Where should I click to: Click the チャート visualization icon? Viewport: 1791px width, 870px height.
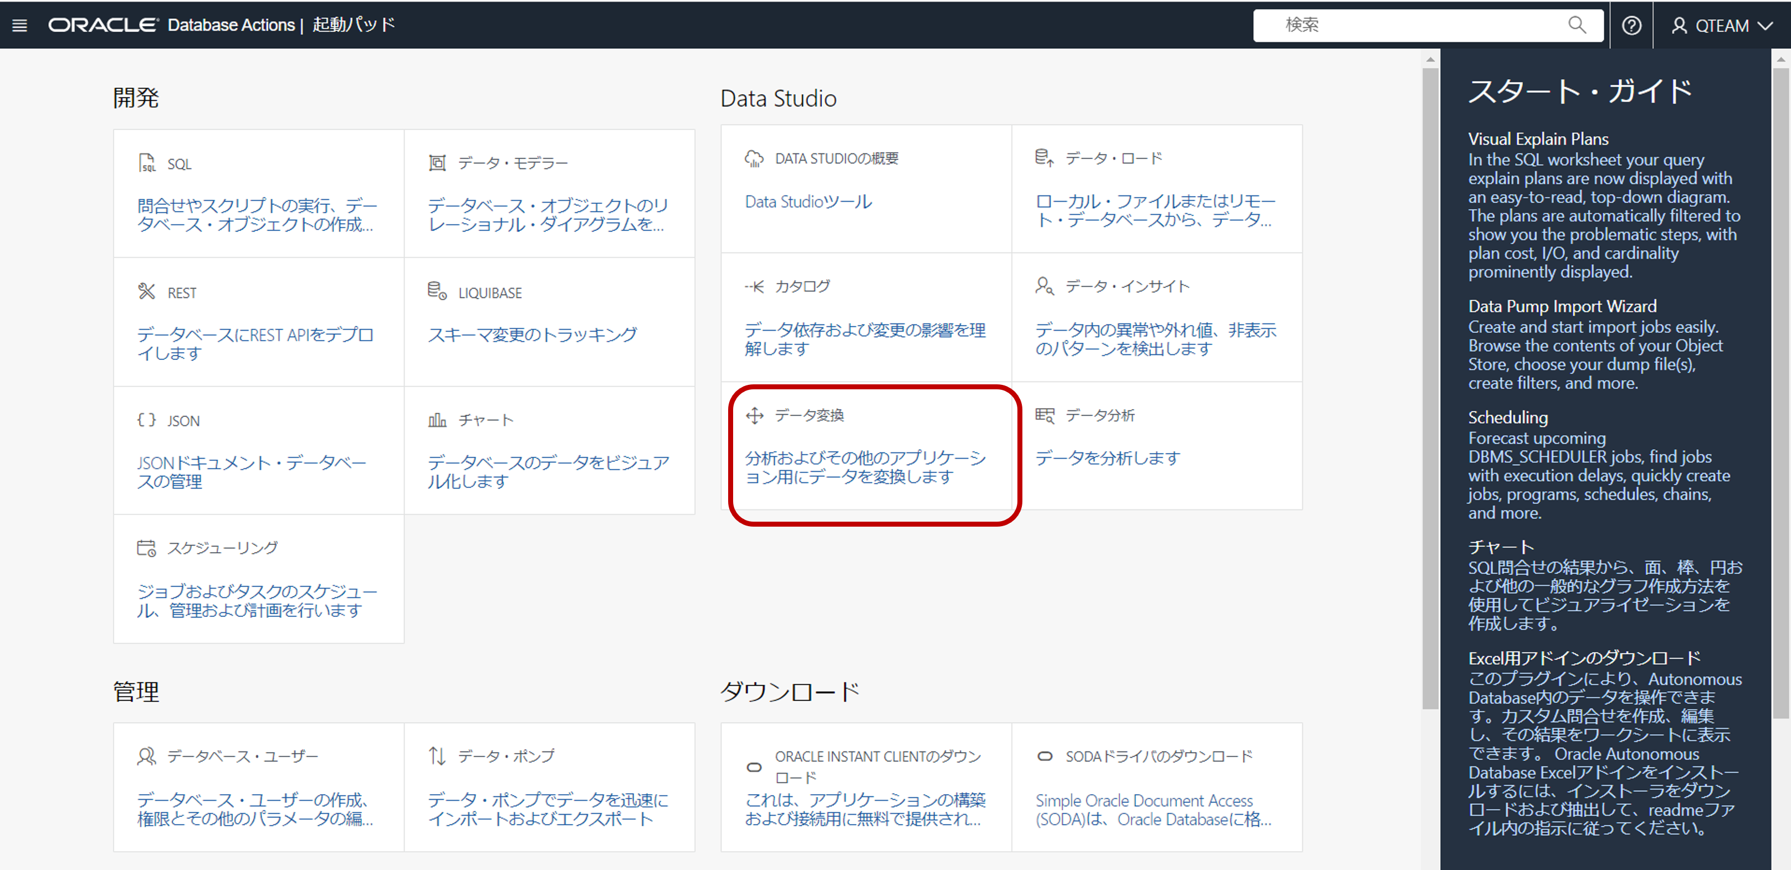(437, 419)
